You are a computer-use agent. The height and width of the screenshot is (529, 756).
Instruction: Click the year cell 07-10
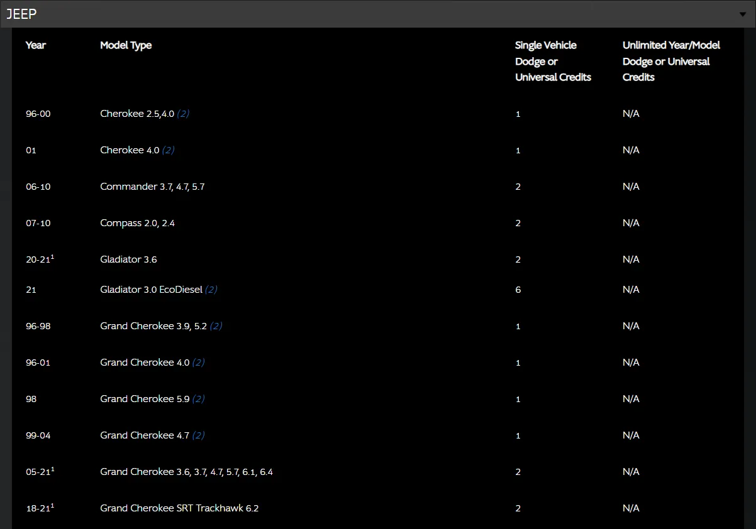38,224
